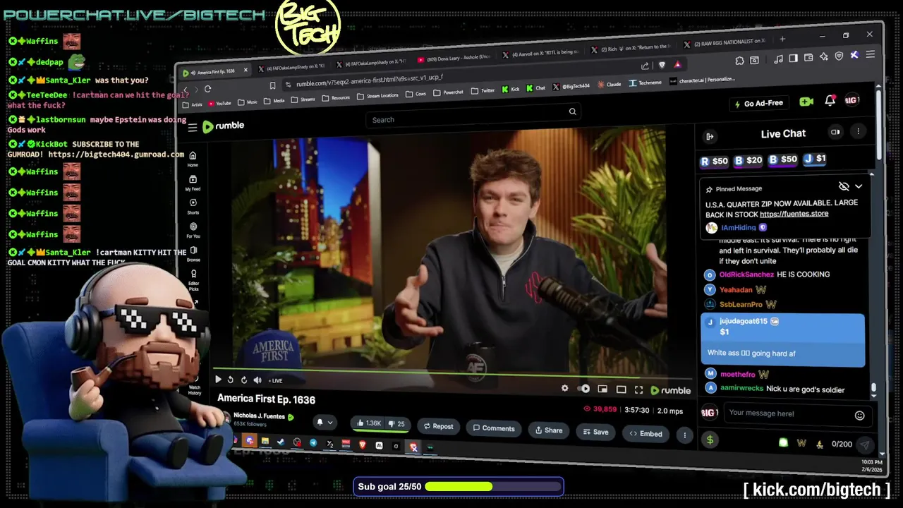Collapse the Live Chat panel arrow
Viewport: 903px width, 508px height.
pyautogui.click(x=710, y=136)
